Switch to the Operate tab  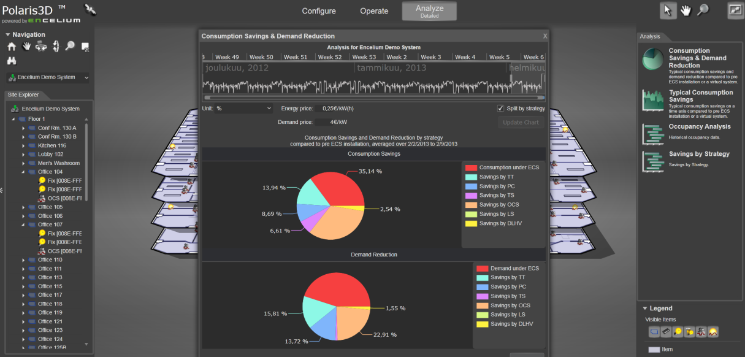(x=374, y=11)
